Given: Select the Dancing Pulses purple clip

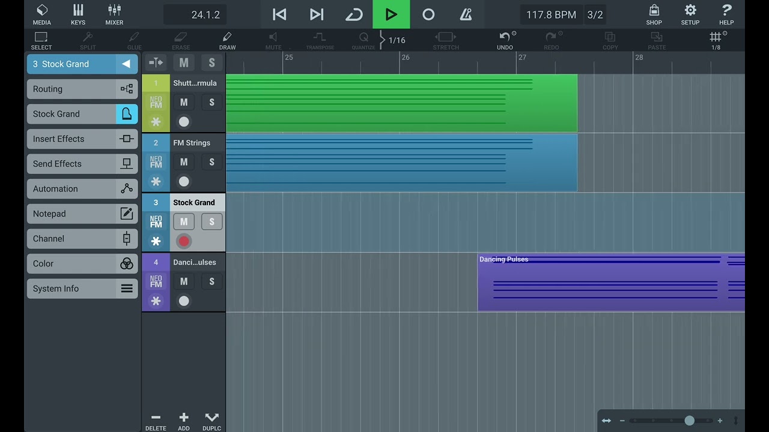Looking at the screenshot, I should [612, 282].
